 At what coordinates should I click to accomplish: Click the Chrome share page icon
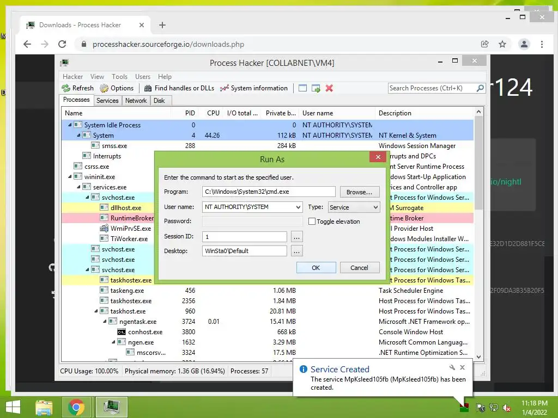(x=484, y=44)
